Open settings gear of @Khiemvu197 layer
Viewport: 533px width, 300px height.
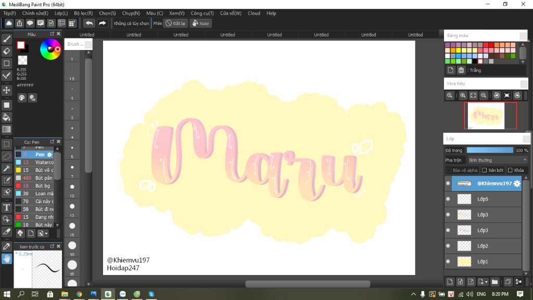517,183
